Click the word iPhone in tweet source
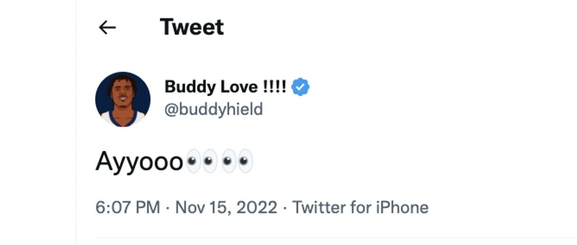577x245 pixels. (x=404, y=208)
